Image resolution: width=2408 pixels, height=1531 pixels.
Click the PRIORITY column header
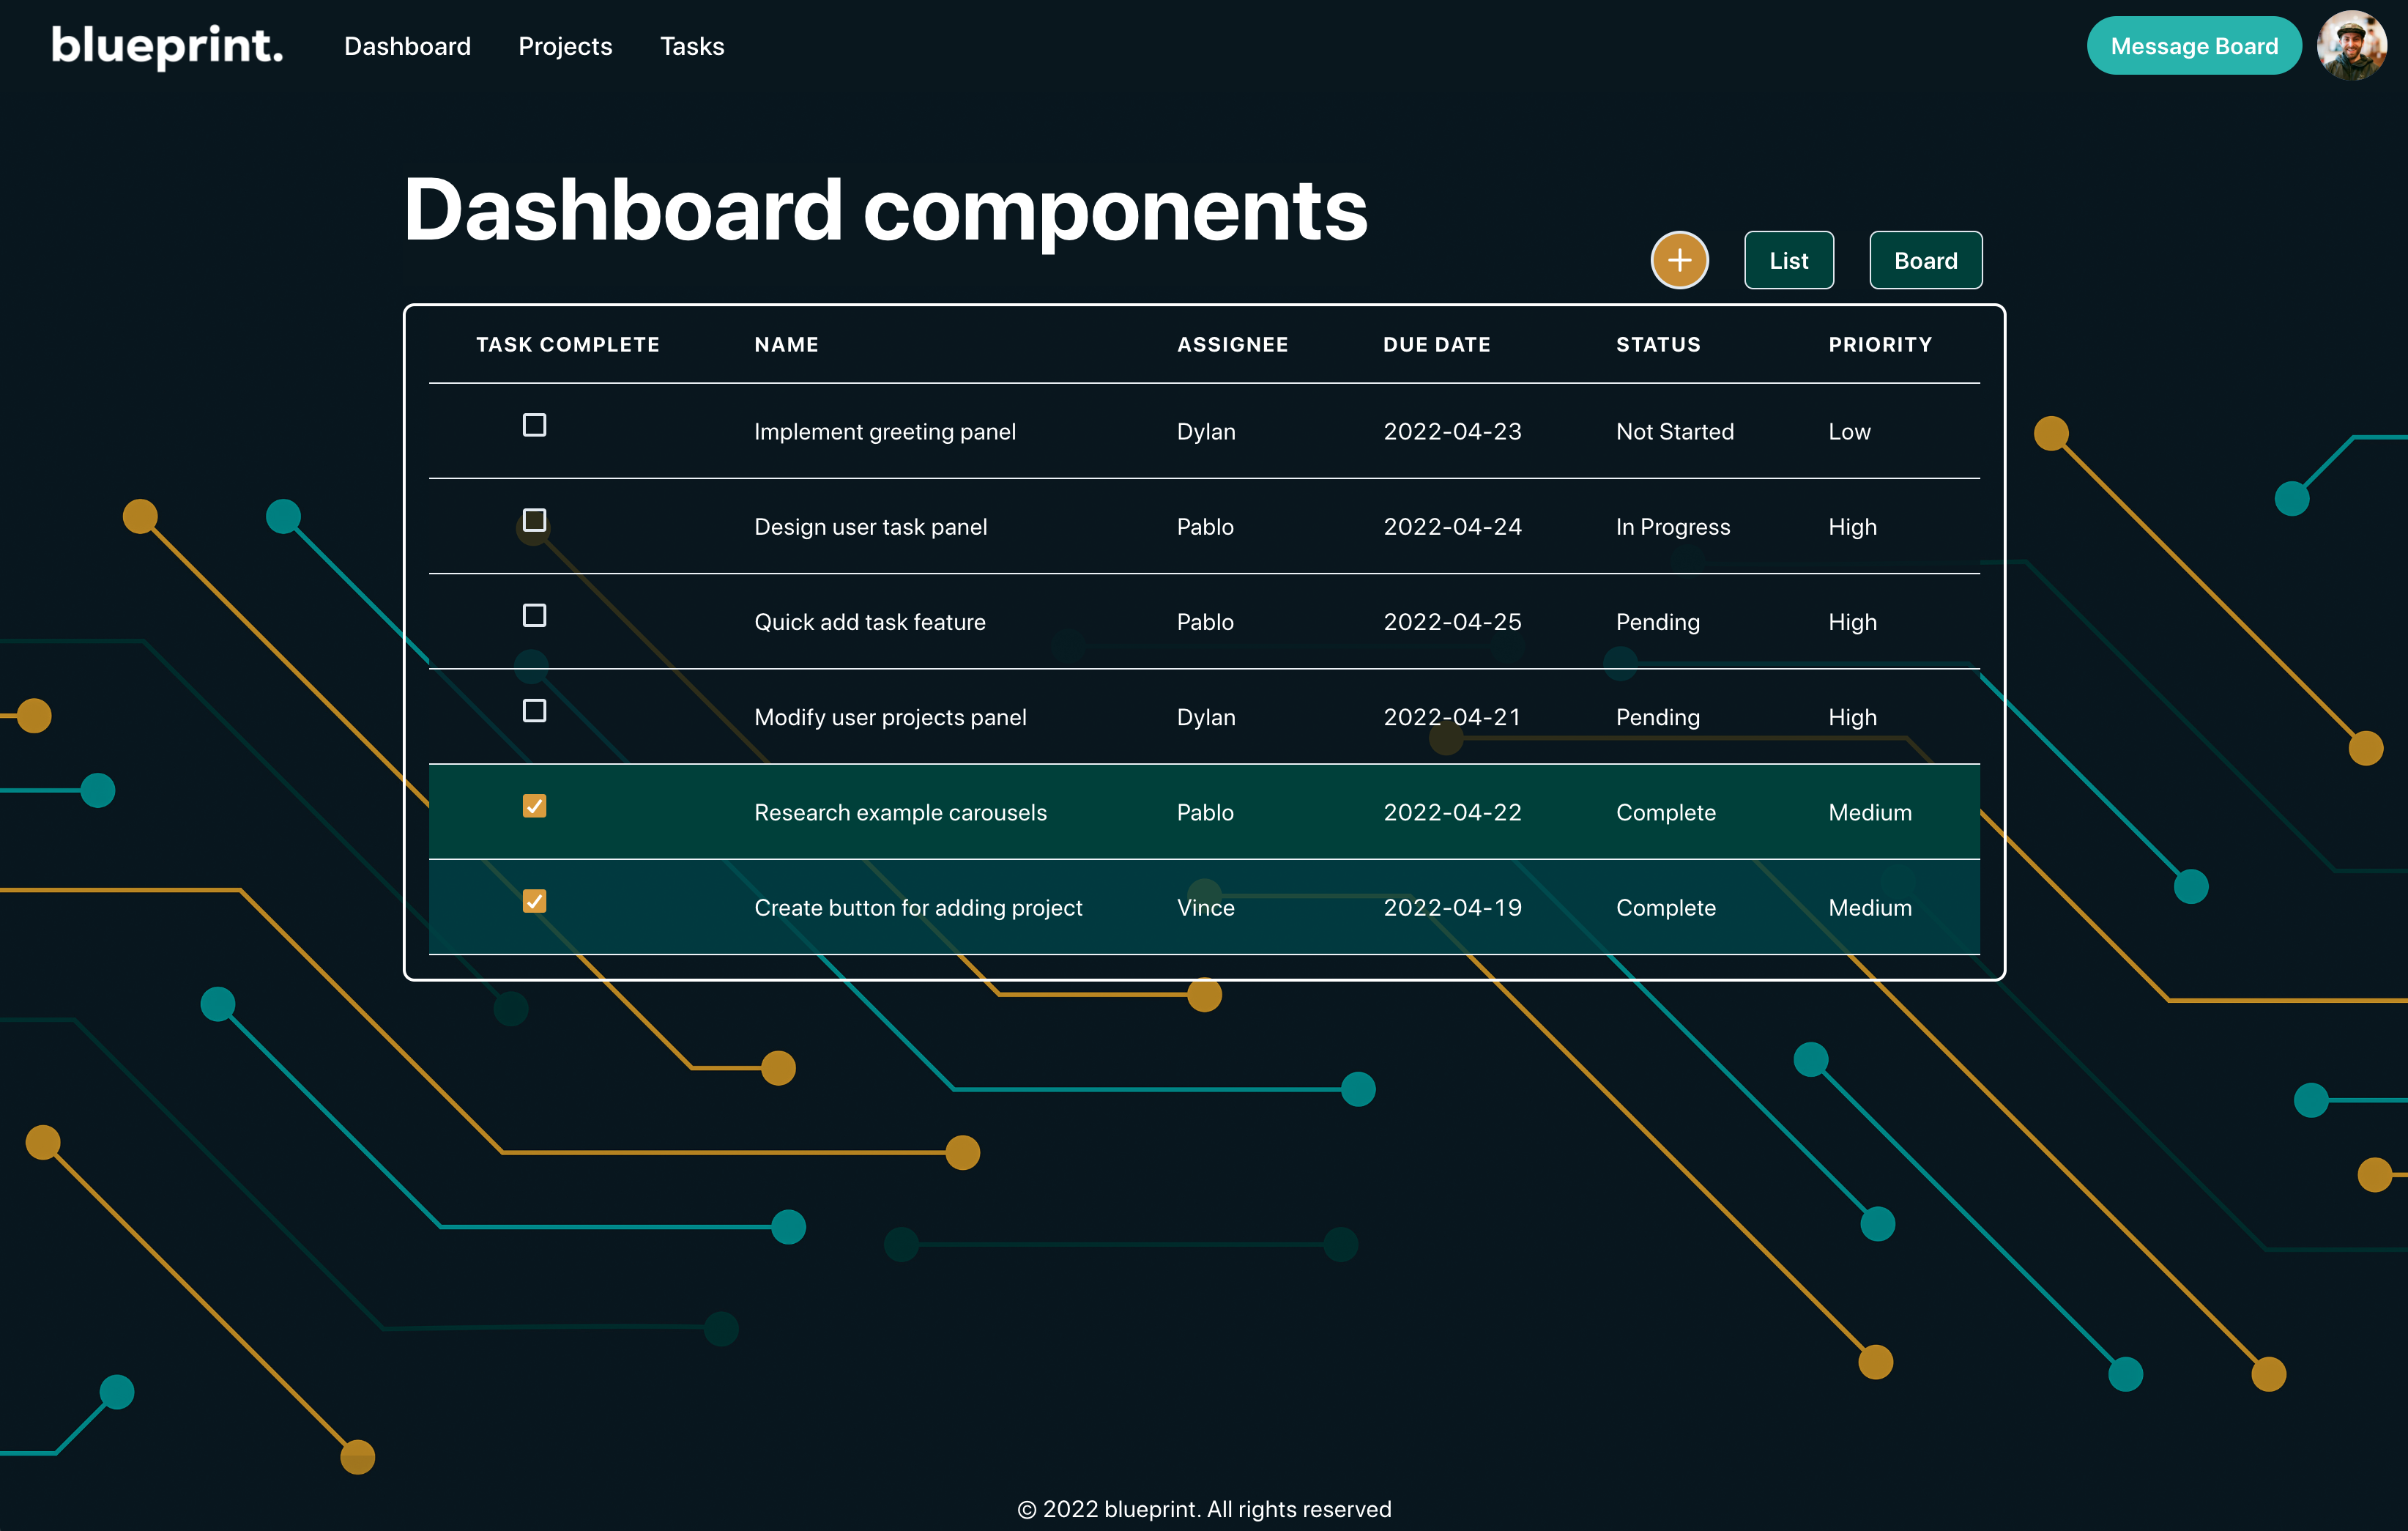1880,345
